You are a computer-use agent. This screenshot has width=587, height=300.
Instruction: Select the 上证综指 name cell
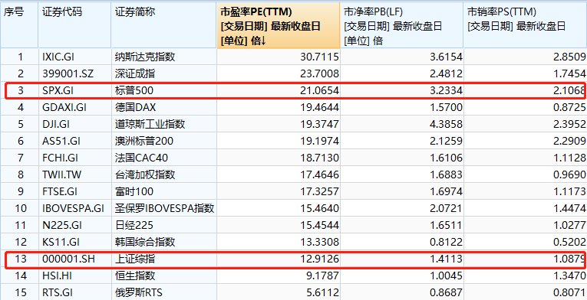point(163,259)
